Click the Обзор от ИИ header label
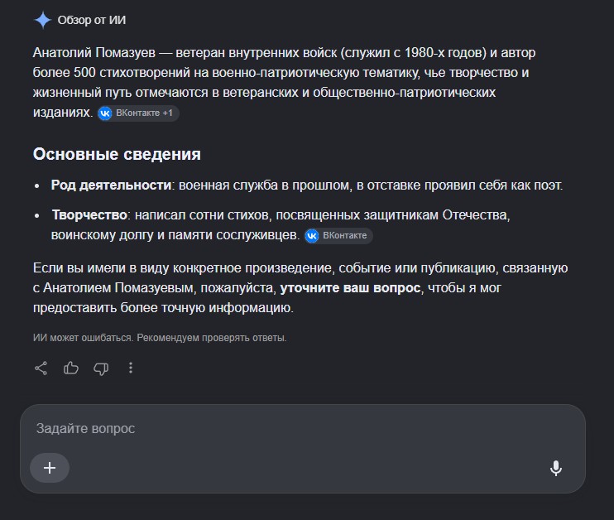 pos(92,21)
